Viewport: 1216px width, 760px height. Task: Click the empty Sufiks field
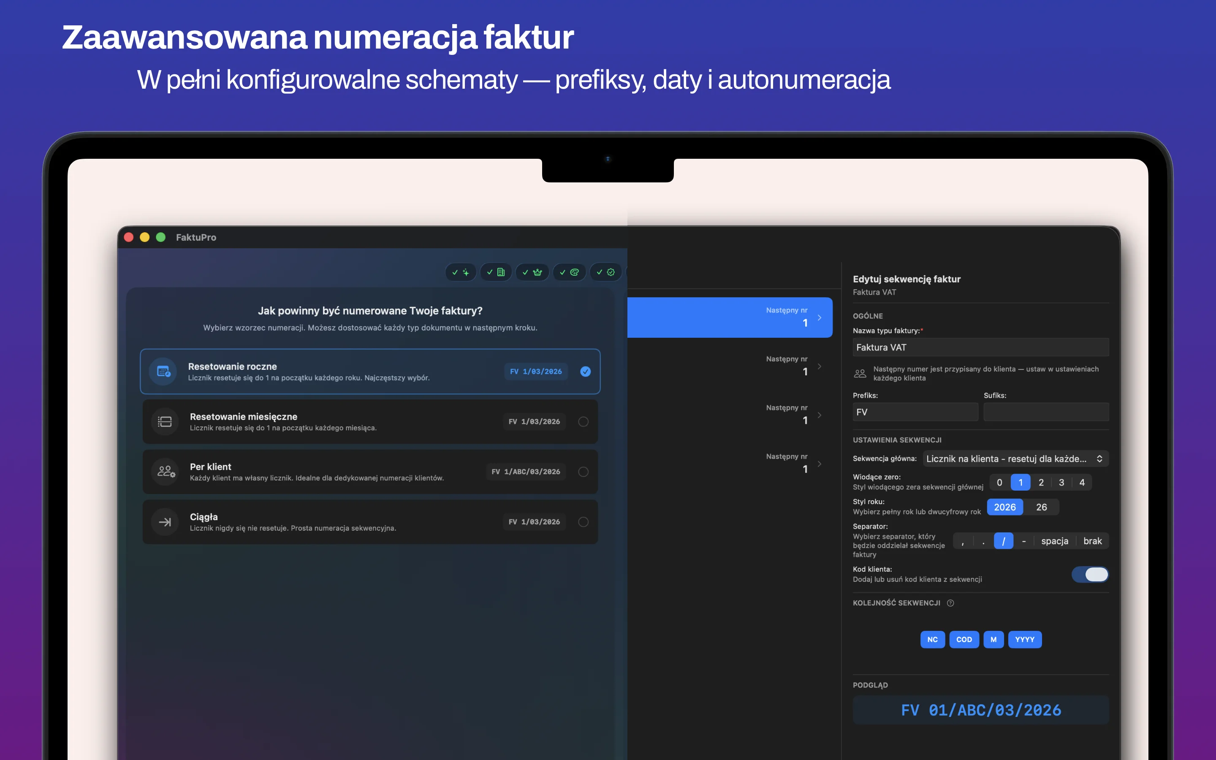point(1046,412)
